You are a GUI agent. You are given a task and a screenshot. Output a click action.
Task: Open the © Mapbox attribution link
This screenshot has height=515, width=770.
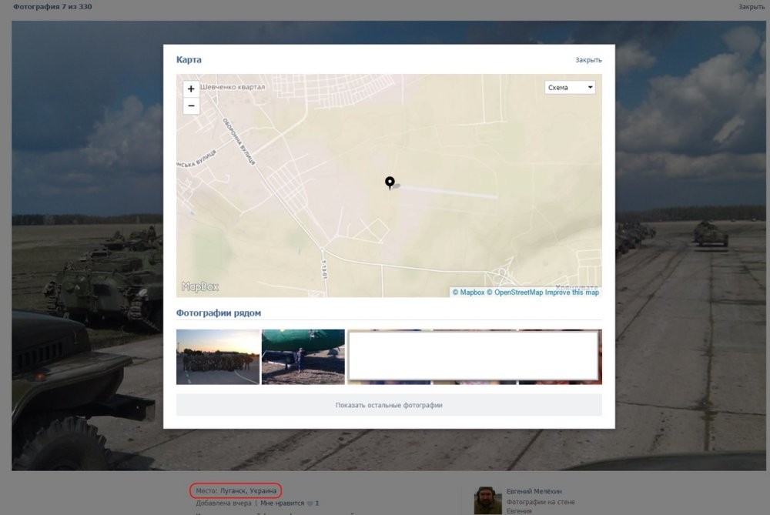point(468,293)
